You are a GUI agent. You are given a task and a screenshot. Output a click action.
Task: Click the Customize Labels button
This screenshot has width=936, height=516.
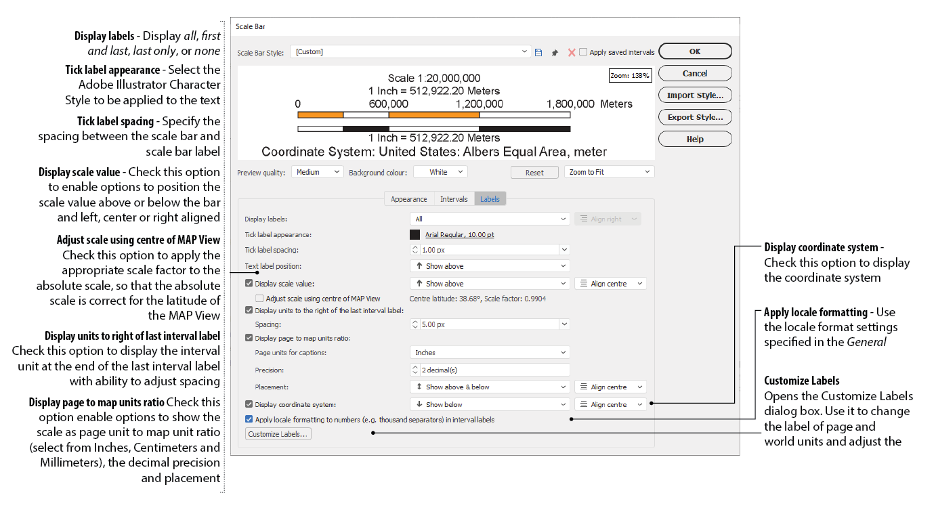pyautogui.click(x=278, y=434)
